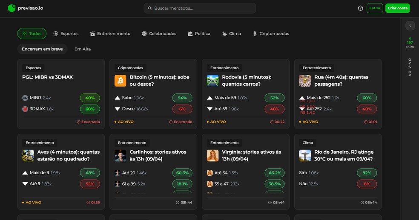This screenshot has height=220, width=419.
Task: Click the Rodovia card 00:42 timer
Action: click(x=277, y=122)
